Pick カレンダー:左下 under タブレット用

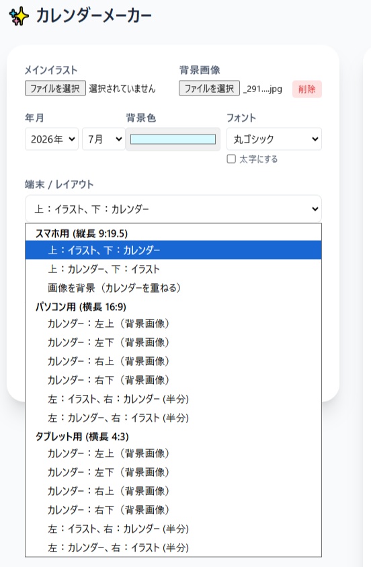click(173, 472)
